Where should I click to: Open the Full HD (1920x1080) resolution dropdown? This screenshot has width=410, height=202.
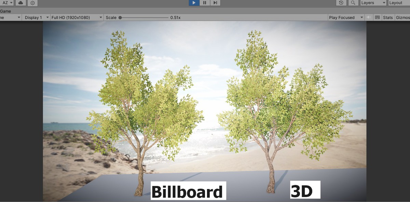point(77,17)
